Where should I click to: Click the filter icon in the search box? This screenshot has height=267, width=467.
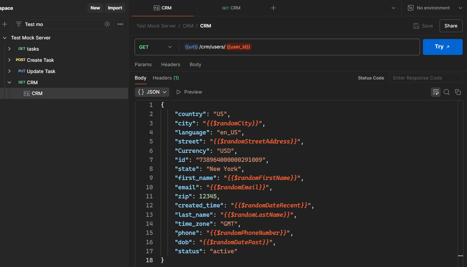[x=19, y=24]
